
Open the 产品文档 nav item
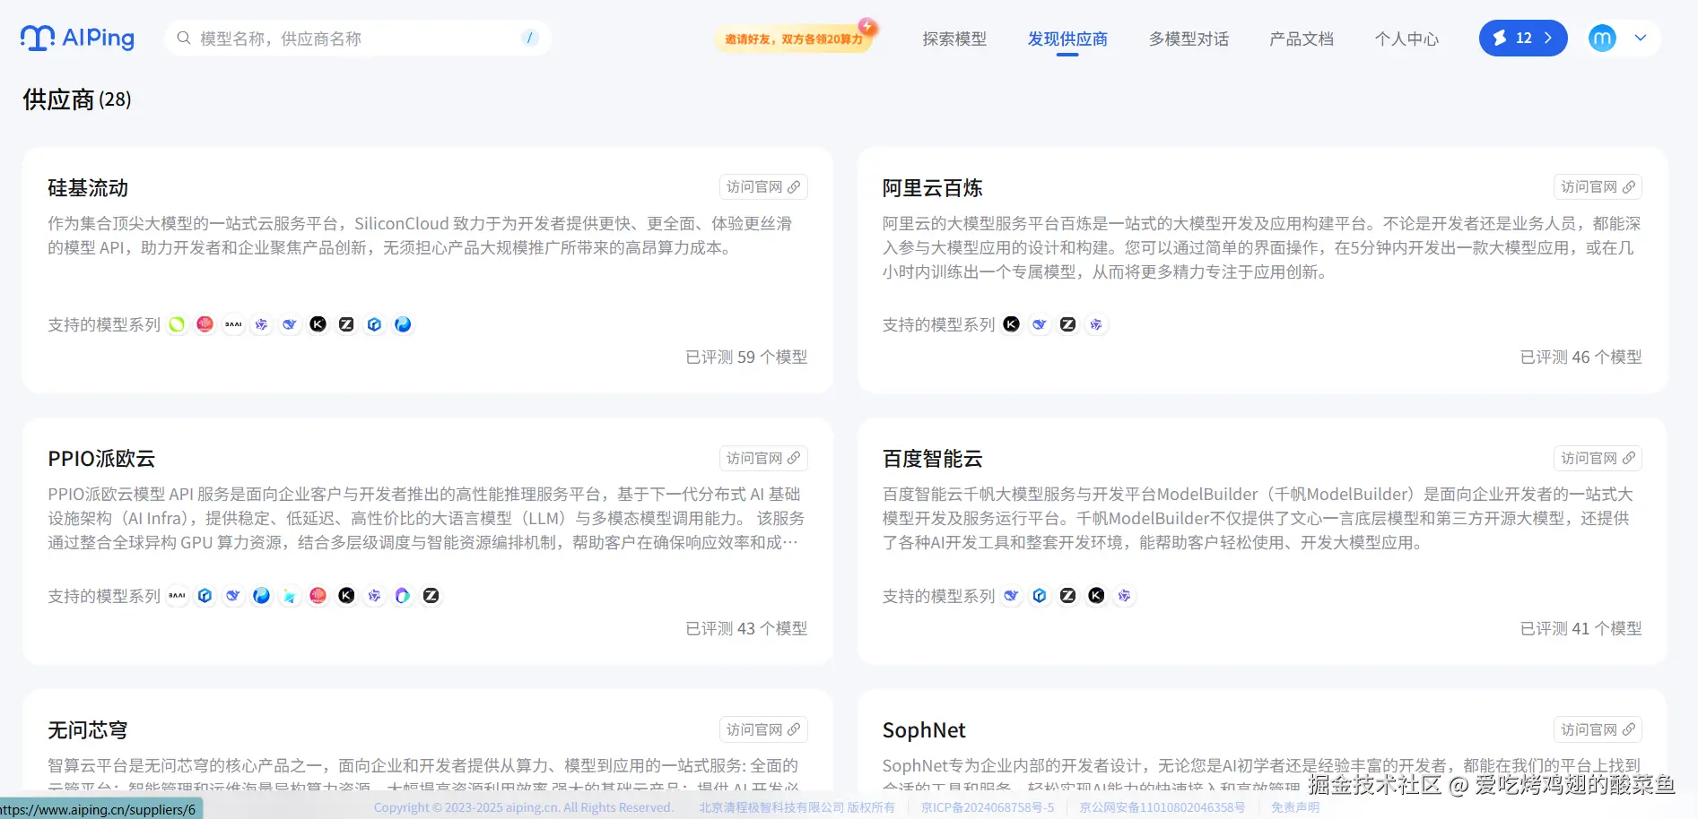point(1302,39)
